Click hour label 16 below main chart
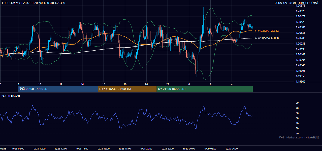Viewport: 322px width, 151px height. pyautogui.click(x=104, y=84)
